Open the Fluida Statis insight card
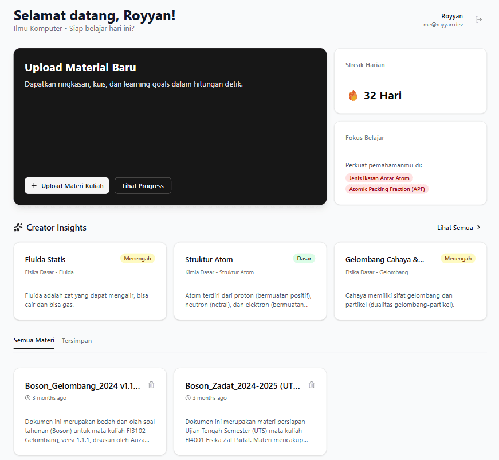The height and width of the screenshot is (460, 499). 89,281
